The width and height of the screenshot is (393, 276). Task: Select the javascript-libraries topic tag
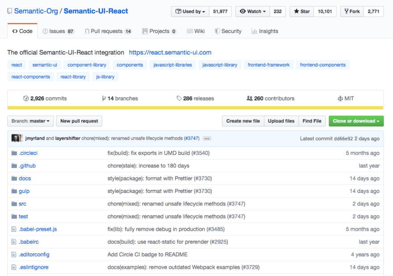click(x=173, y=65)
